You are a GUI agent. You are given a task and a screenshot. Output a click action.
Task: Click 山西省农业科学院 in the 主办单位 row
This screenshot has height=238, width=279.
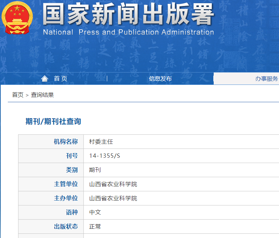113,198
